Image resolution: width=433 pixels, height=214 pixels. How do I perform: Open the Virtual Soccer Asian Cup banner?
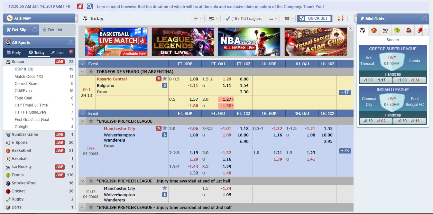(x=316, y=42)
